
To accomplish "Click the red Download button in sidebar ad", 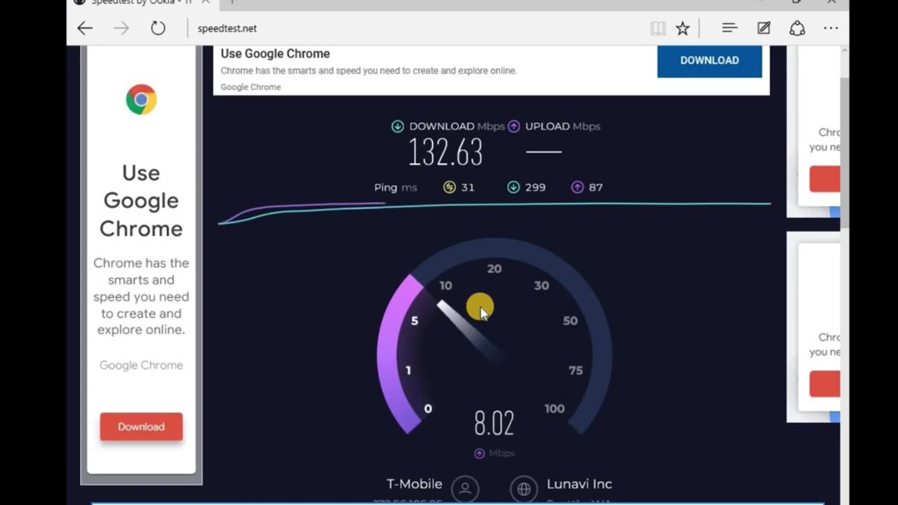I will pyautogui.click(x=141, y=426).
